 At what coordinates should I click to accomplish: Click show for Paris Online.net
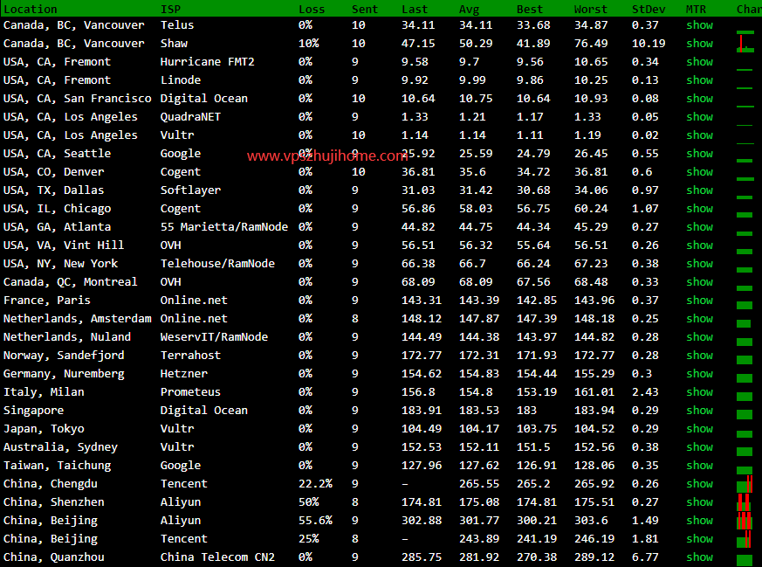click(699, 301)
